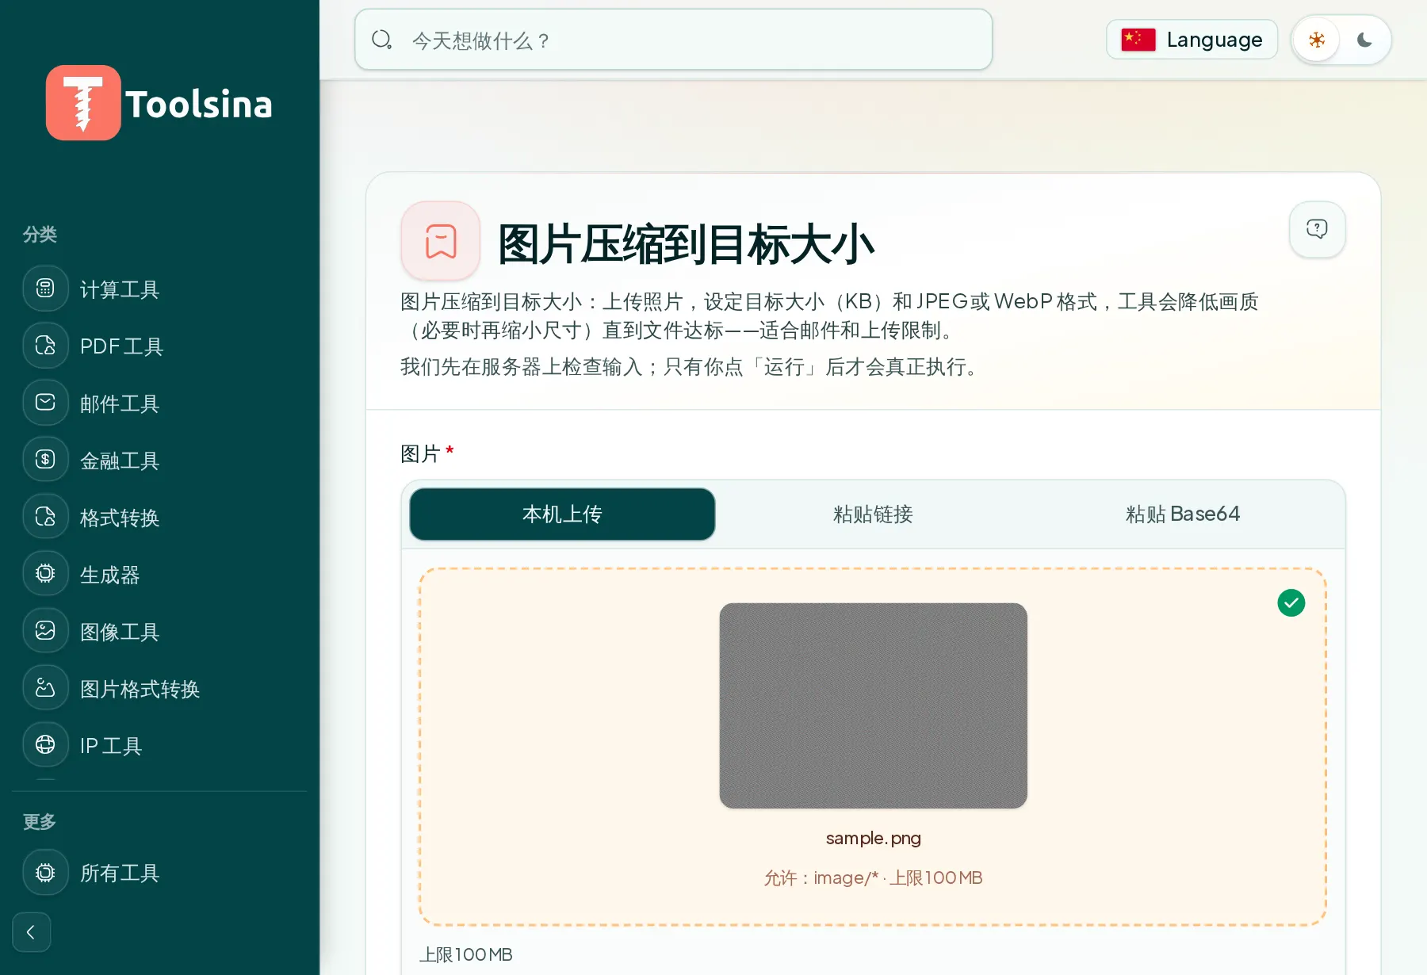Click the 图片 required field label

coord(427,453)
